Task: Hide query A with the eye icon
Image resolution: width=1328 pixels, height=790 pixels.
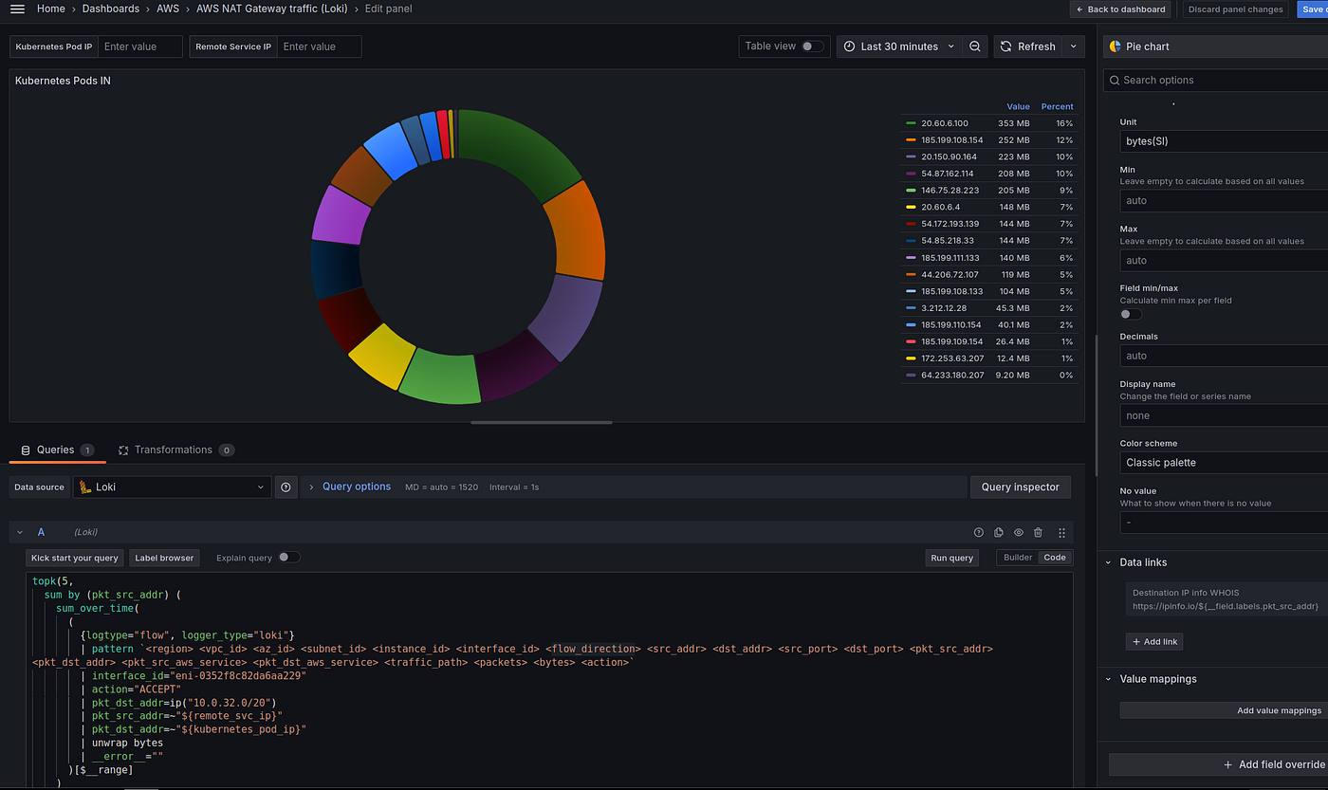Action: pyautogui.click(x=1019, y=533)
